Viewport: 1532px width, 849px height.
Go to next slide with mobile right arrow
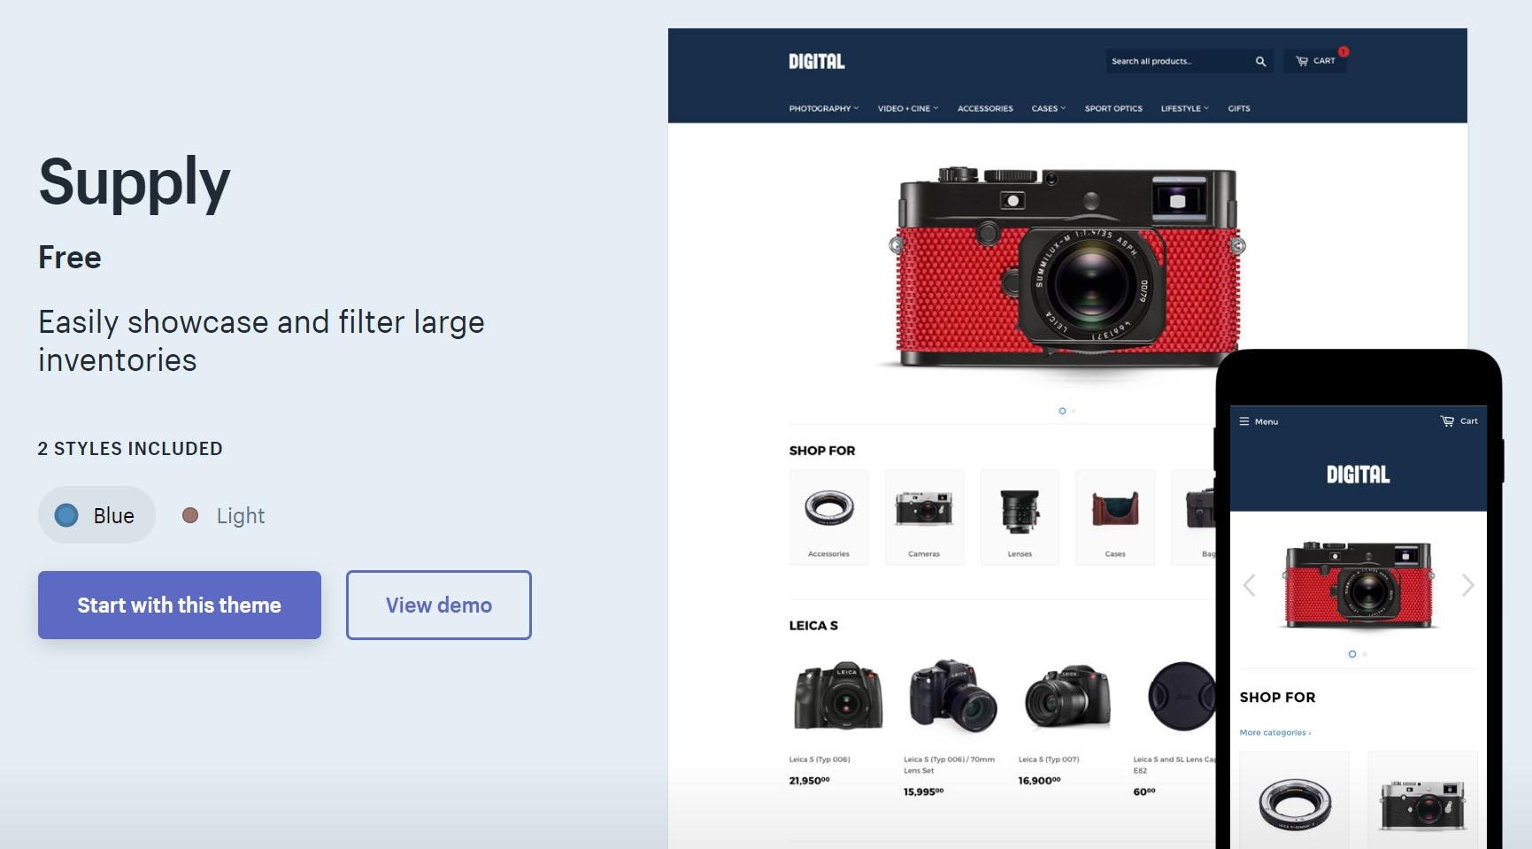point(1467,585)
